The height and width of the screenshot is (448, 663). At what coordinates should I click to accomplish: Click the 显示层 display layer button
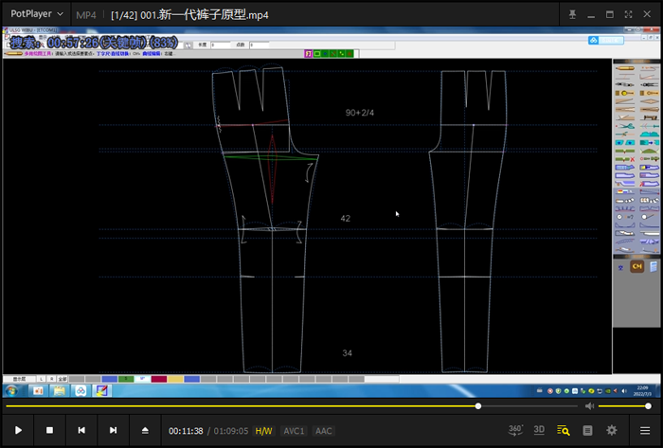point(20,379)
